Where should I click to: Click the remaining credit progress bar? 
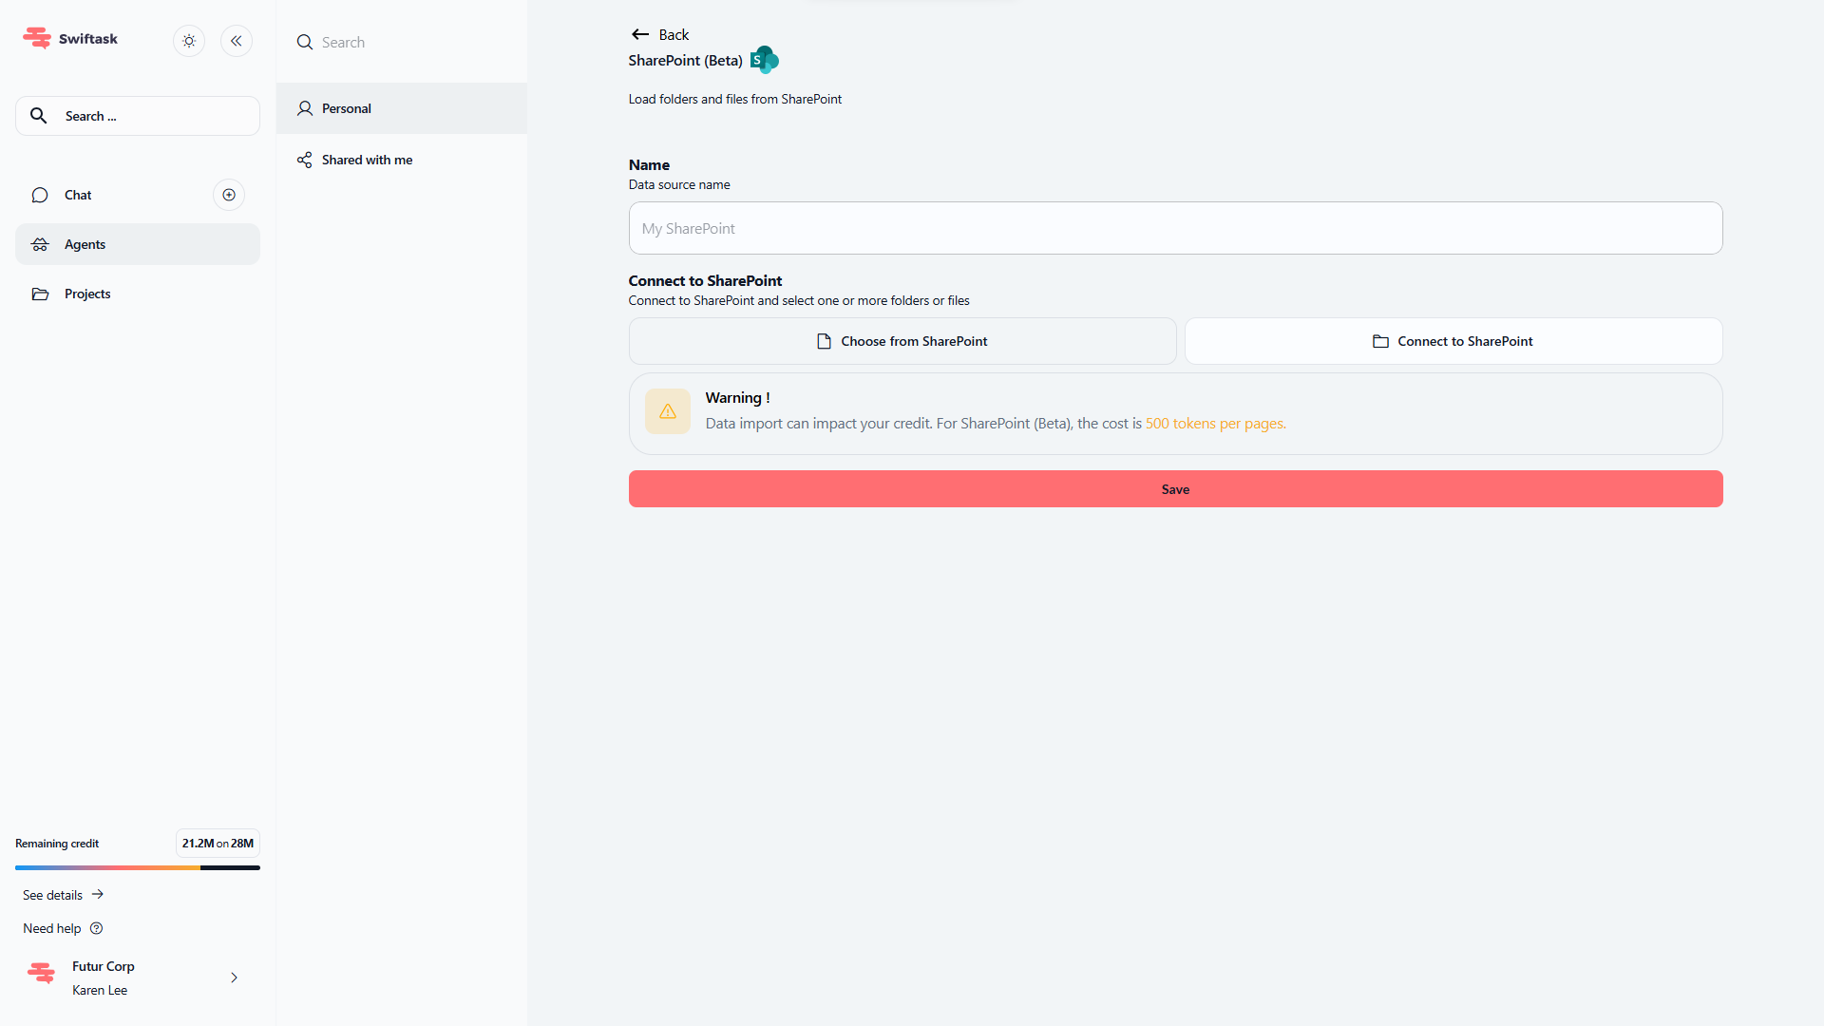point(138,867)
